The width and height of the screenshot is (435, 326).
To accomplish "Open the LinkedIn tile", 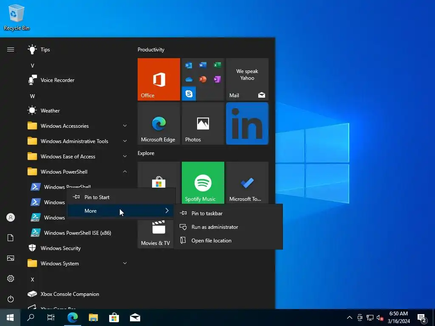I will pyautogui.click(x=247, y=124).
